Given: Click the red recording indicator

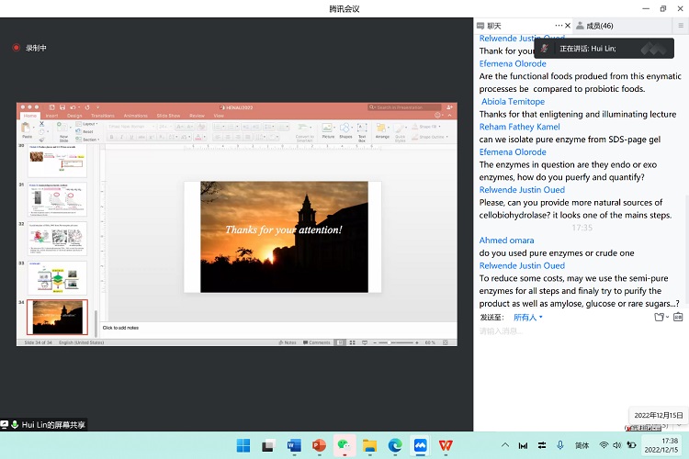Looking at the screenshot, I should click(16, 48).
